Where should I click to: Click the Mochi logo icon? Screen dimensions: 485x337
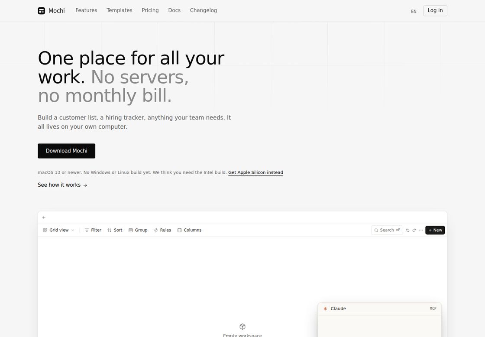42,11
